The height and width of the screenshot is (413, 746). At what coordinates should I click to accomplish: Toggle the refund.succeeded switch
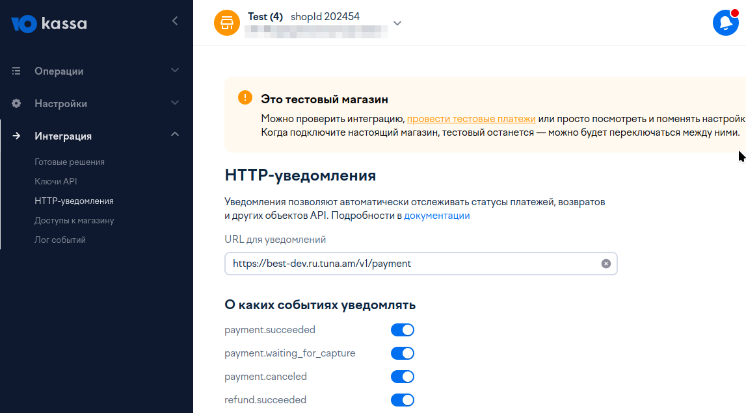tap(402, 400)
